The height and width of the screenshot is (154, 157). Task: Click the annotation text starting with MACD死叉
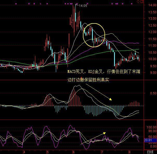click(x=103, y=71)
